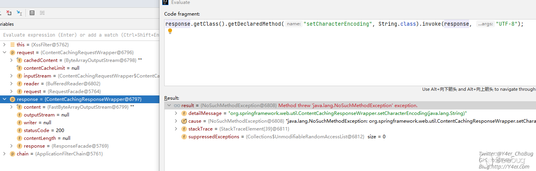Click the yellow lightbulb intention icon
This screenshot has width=536, height=171.
click(170, 31)
